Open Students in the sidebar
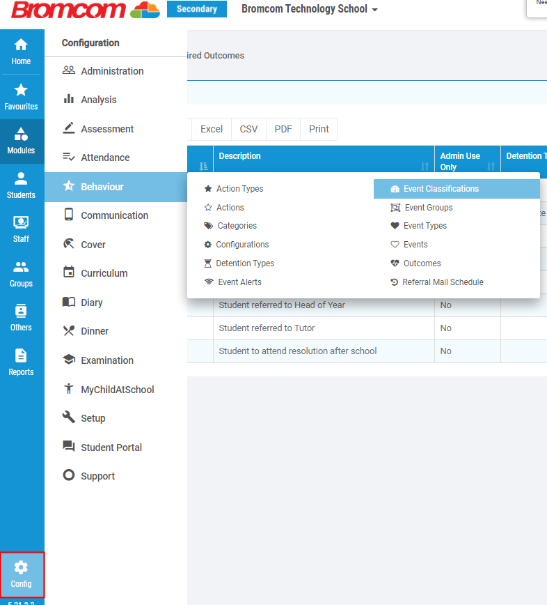The width and height of the screenshot is (547, 605). click(x=21, y=185)
